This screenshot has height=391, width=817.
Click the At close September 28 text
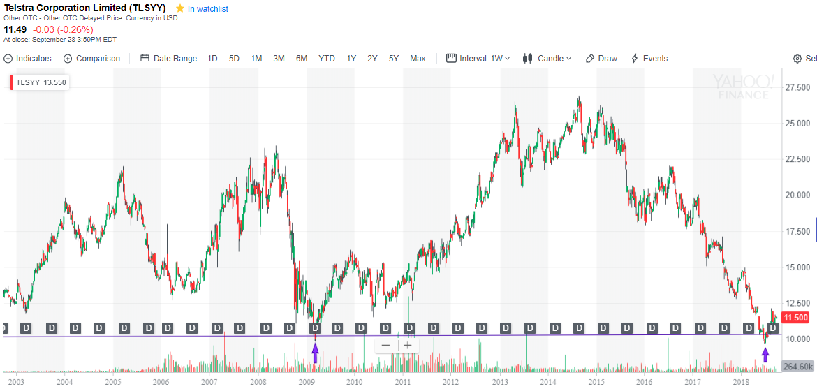pos(60,39)
